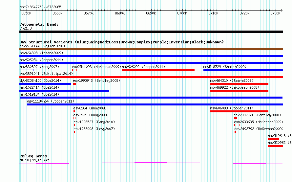This screenshot has width=292, height=182.
Task: Click the 8730k ruler tick label
Action: click(275, 13)
